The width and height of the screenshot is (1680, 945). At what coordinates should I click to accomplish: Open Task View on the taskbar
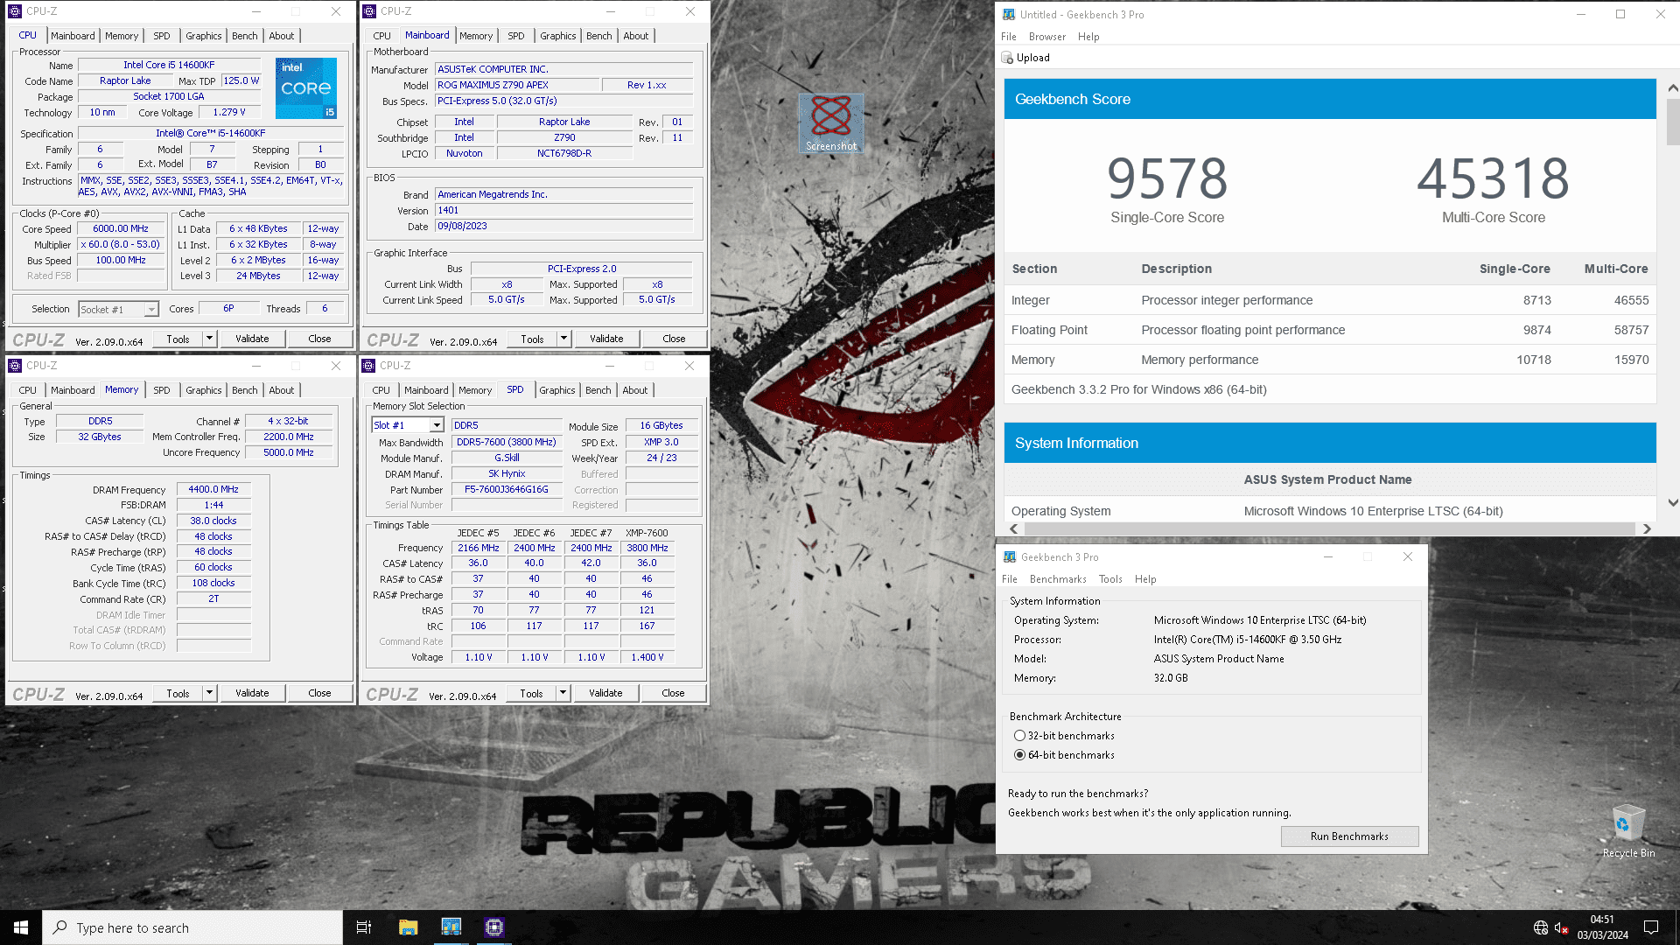(364, 927)
